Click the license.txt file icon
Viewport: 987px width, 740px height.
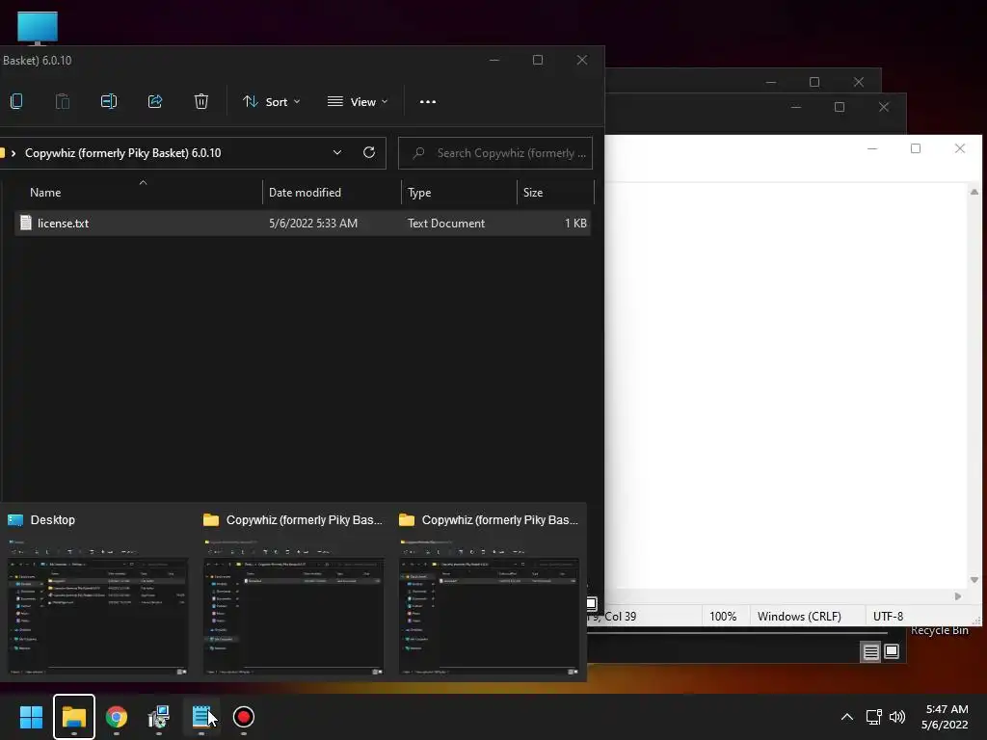pos(26,223)
